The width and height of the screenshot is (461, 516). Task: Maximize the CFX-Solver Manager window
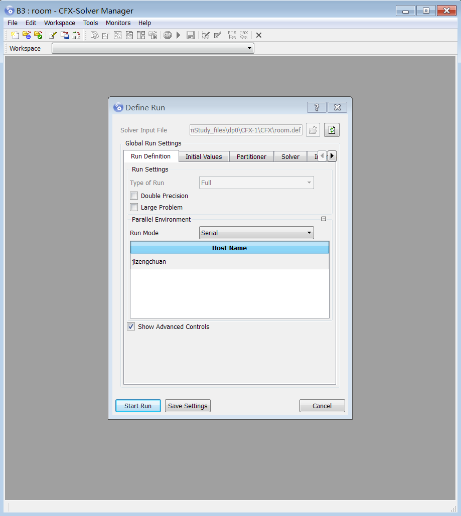pyautogui.click(x=426, y=11)
